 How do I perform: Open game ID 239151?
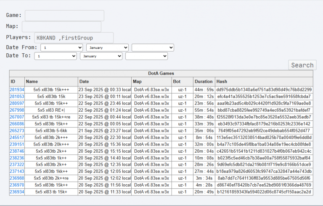coord(17,144)
